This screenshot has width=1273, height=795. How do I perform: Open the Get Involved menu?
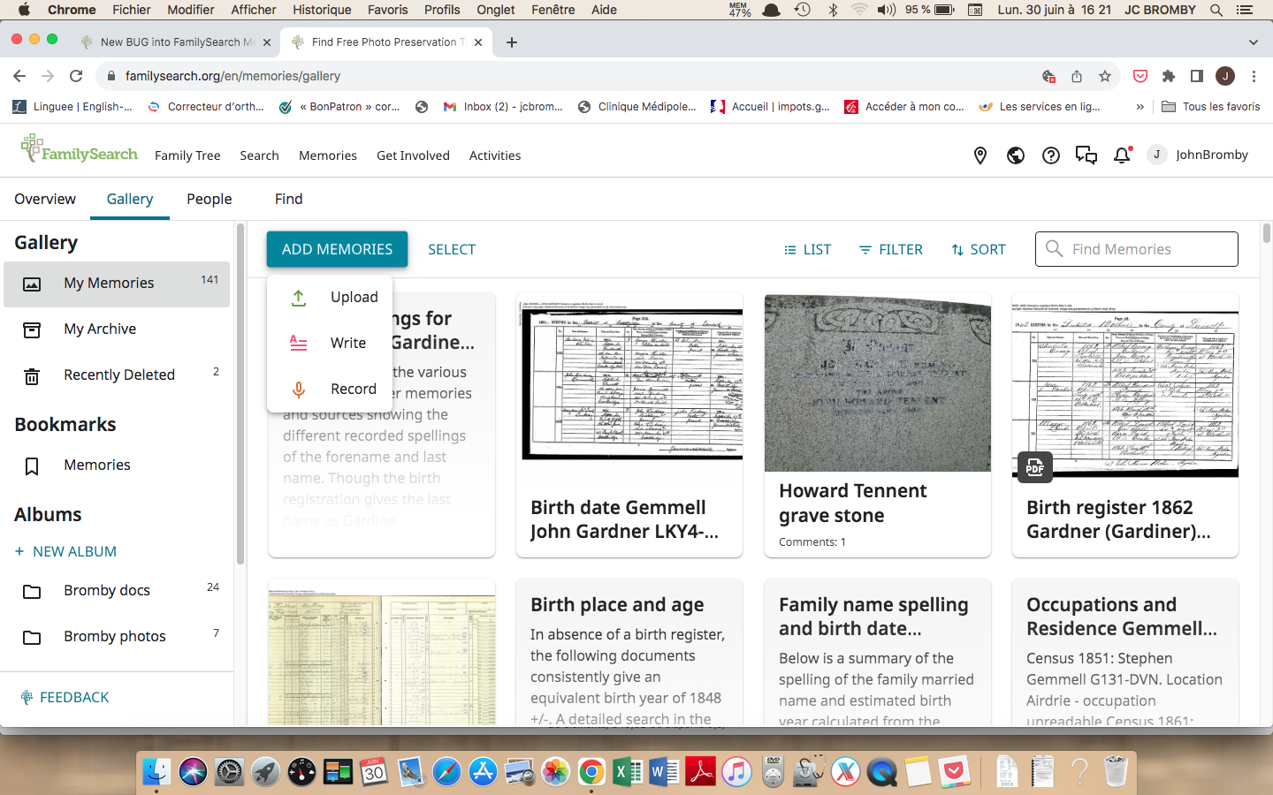[413, 155]
